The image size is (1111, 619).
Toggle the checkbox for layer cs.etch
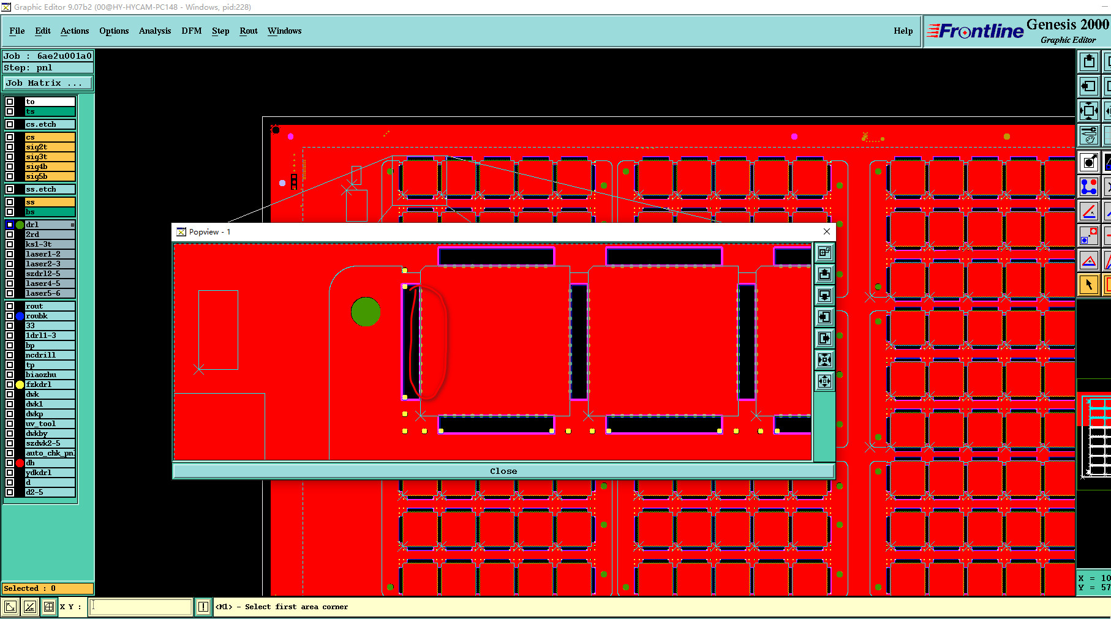pos(10,124)
